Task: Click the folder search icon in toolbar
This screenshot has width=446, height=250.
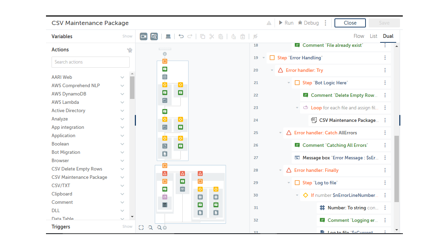Action: click(x=154, y=36)
